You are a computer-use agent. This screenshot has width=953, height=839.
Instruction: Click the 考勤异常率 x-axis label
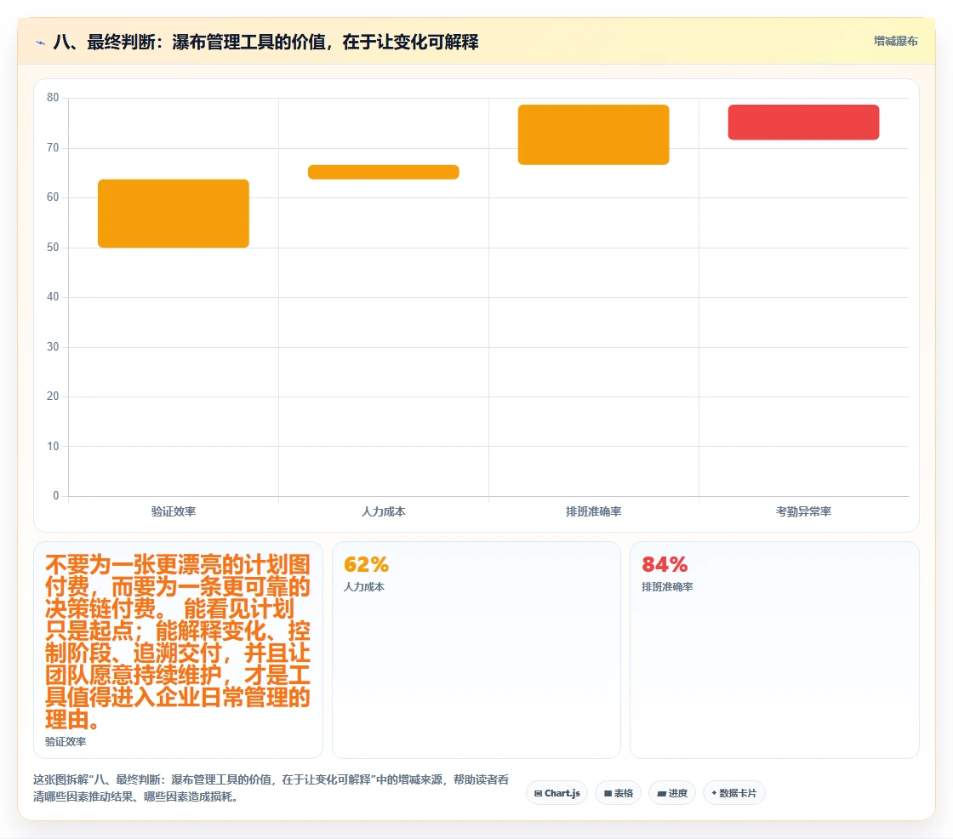[x=803, y=512]
